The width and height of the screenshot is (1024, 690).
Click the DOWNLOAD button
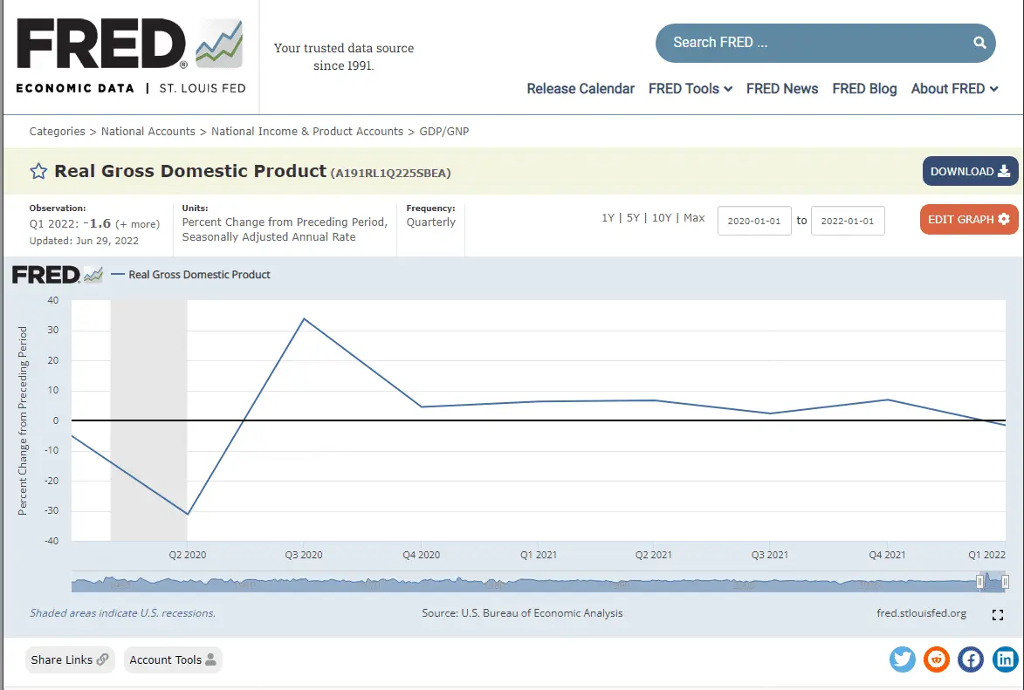pyautogui.click(x=970, y=172)
